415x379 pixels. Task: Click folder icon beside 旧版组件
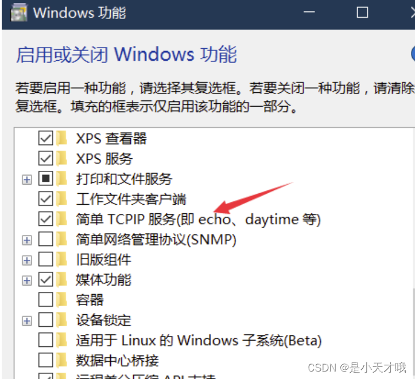click(x=61, y=259)
